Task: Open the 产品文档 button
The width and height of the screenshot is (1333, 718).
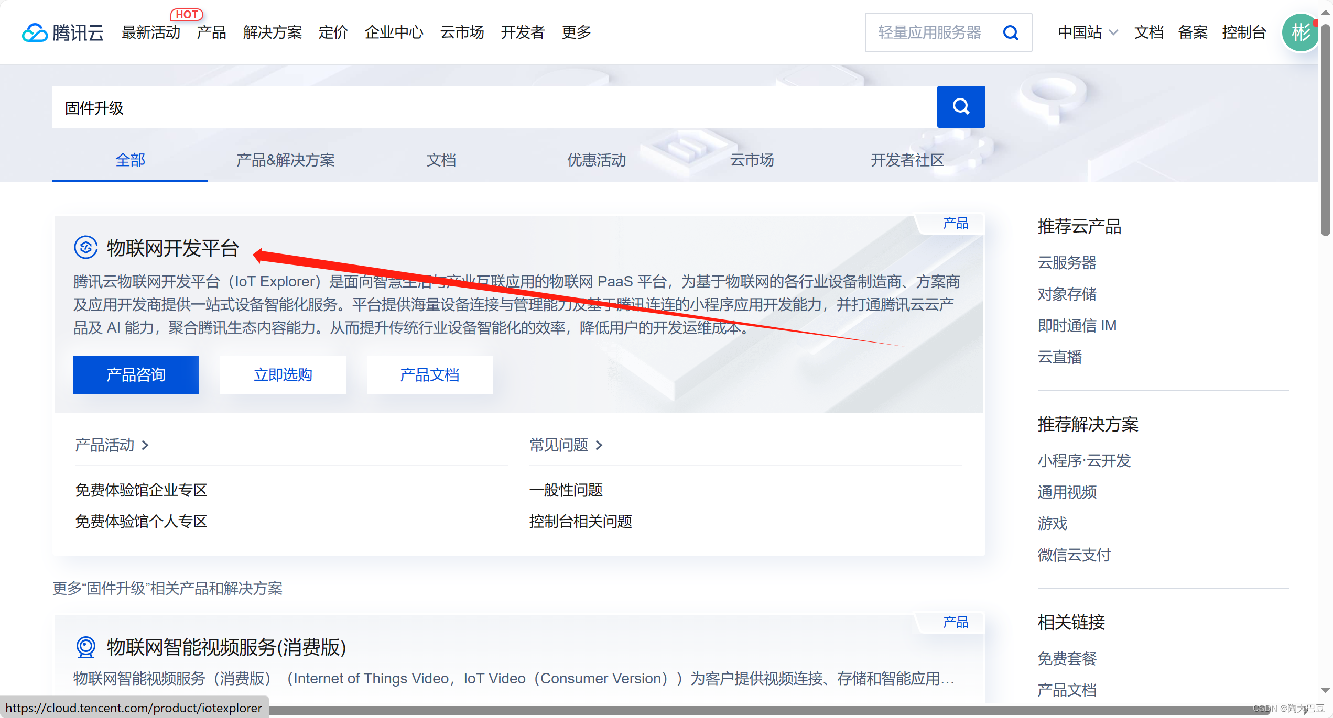Action: point(429,375)
